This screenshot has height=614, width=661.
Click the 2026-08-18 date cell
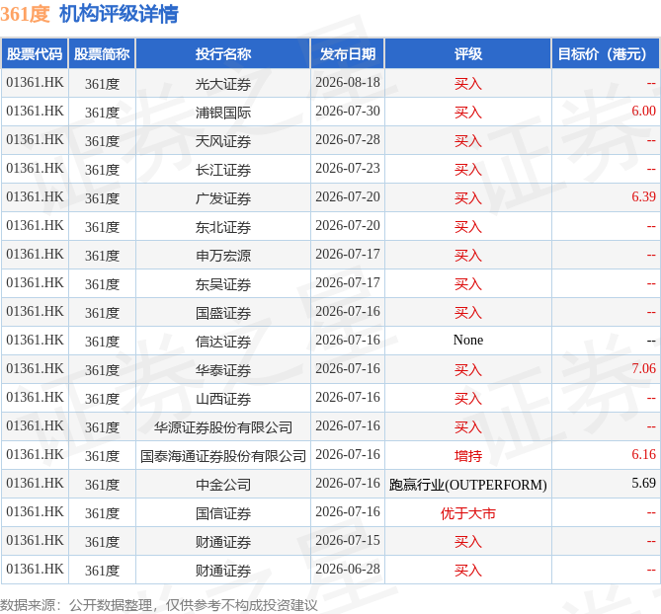348,83
